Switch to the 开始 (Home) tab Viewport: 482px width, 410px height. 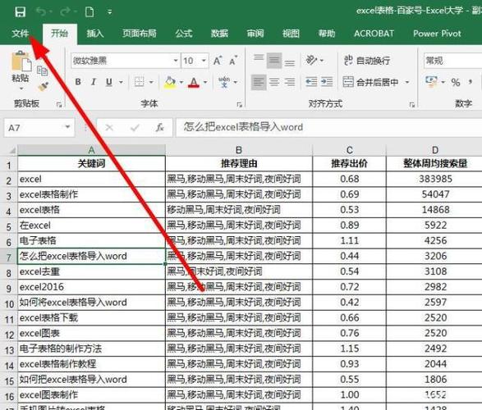[x=59, y=33]
